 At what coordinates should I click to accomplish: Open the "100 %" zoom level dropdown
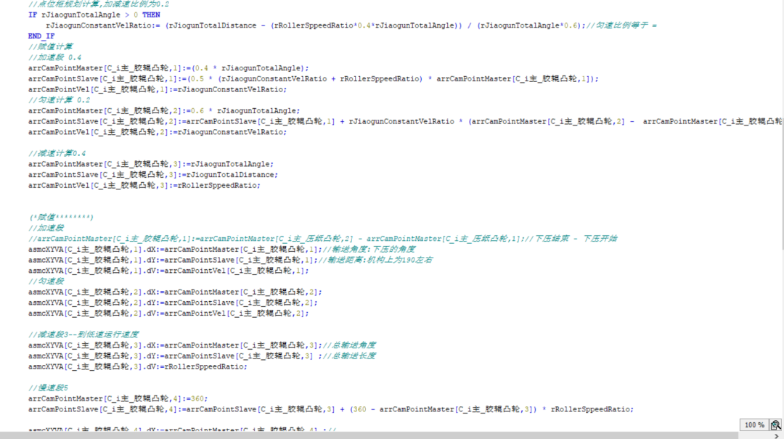click(754, 425)
